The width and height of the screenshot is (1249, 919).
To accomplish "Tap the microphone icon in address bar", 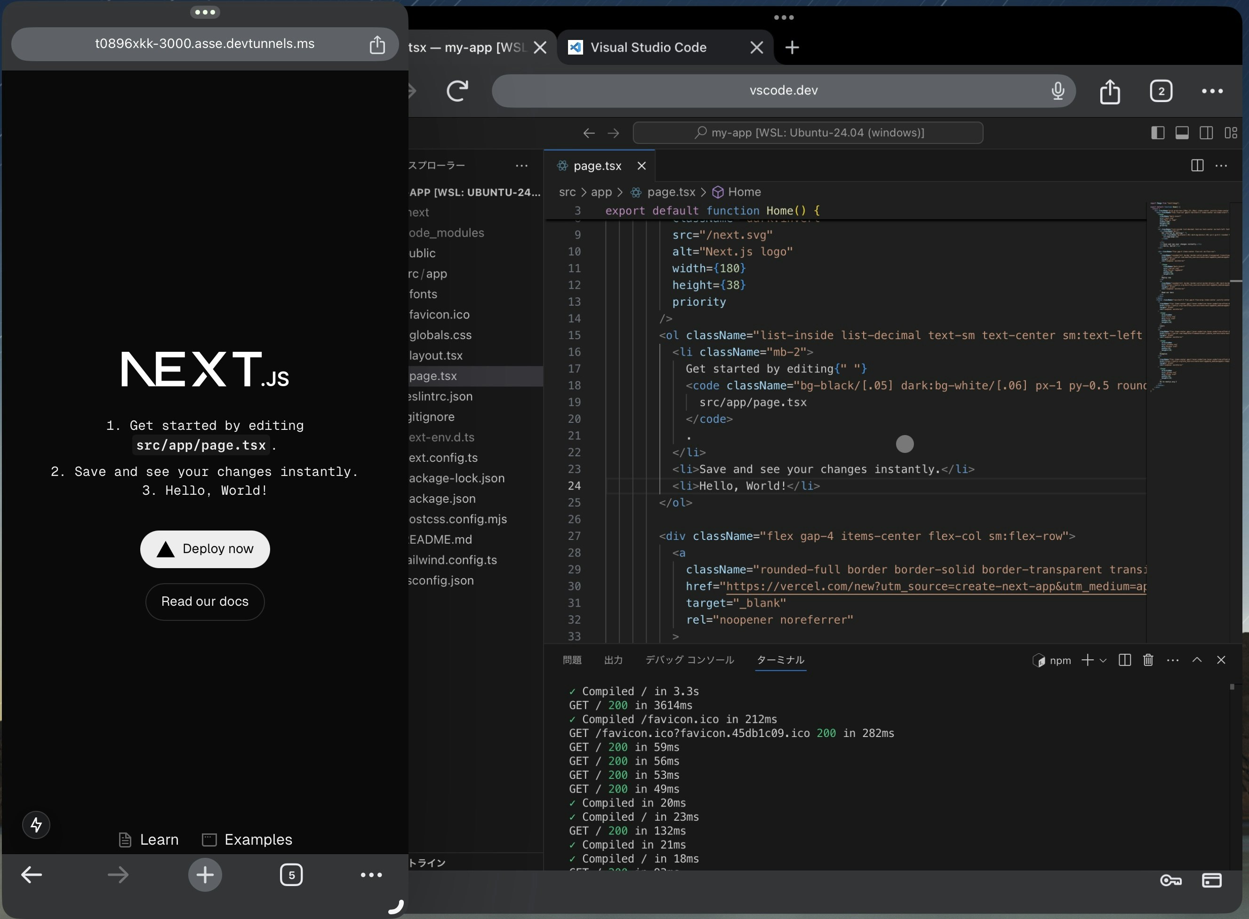I will pyautogui.click(x=1057, y=91).
